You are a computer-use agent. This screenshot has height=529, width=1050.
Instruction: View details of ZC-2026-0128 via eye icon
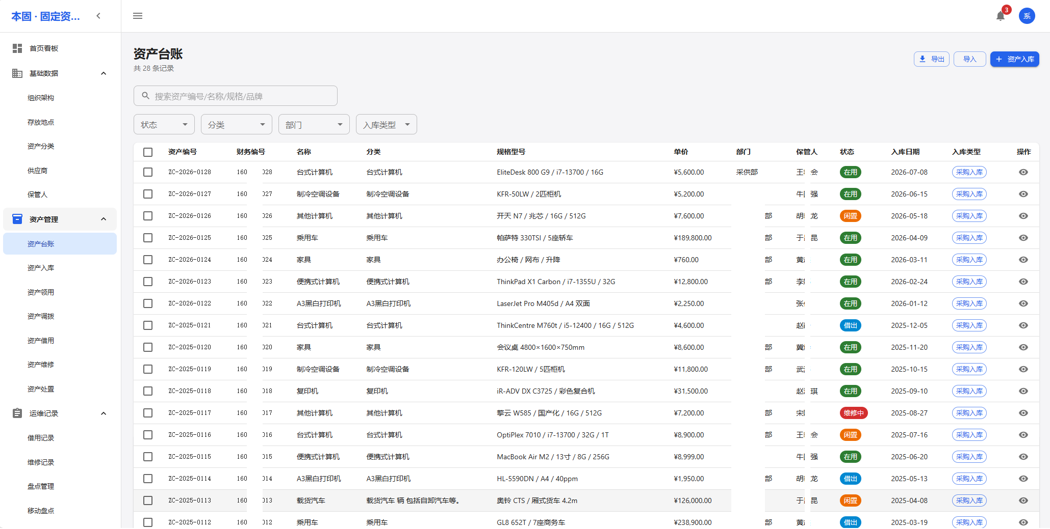tap(1023, 172)
